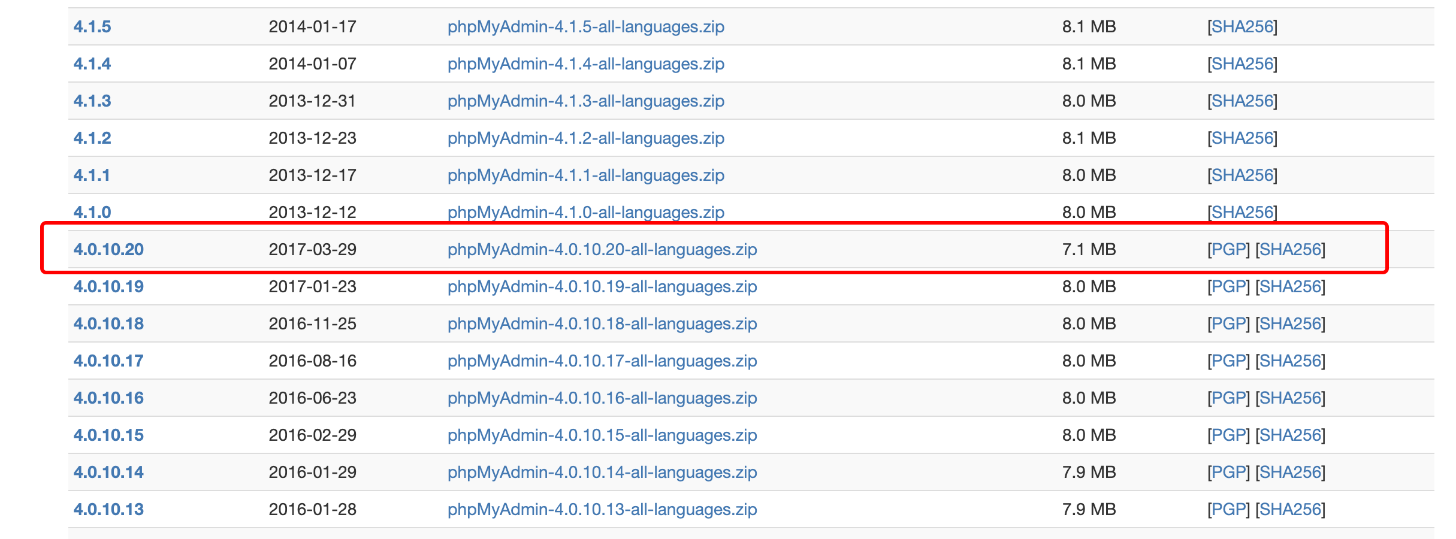
Task: Open PGP signature for version 4.0.10.19
Action: (x=1229, y=286)
